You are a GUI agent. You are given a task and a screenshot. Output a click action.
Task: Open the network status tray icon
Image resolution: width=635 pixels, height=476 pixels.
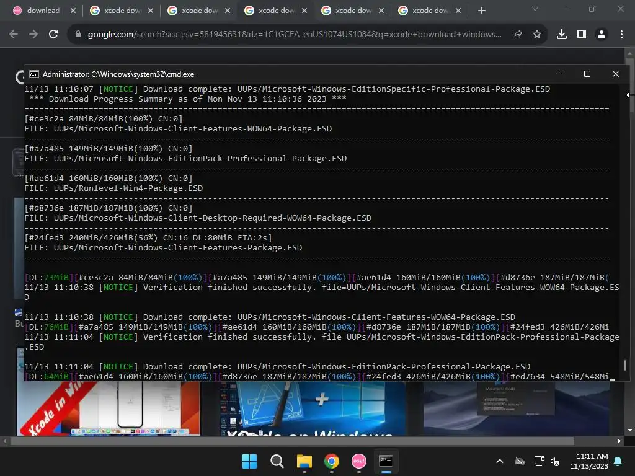pyautogui.click(x=539, y=461)
